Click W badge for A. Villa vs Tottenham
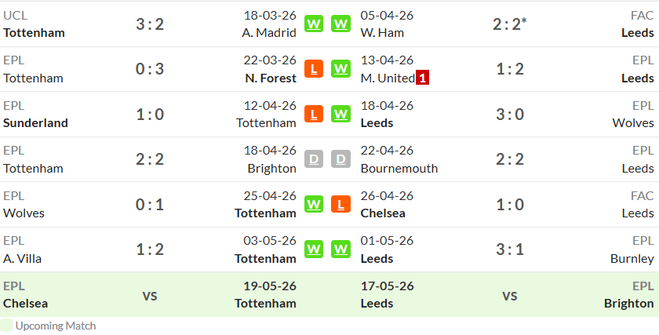659x335 pixels. (x=314, y=249)
